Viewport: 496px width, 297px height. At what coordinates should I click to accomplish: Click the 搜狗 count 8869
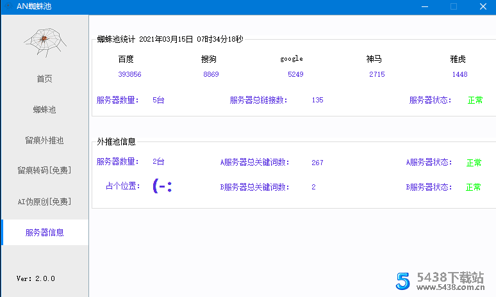211,74
